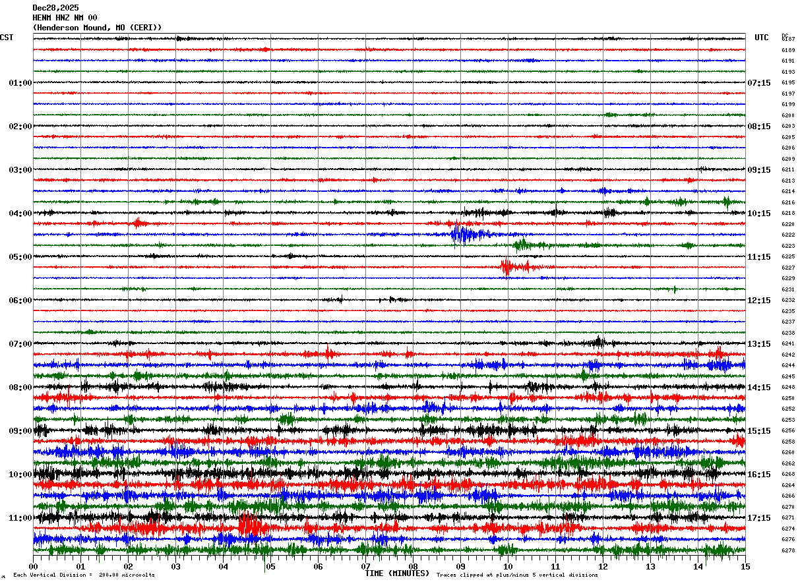Select the 03:00 CST time label

coord(20,170)
